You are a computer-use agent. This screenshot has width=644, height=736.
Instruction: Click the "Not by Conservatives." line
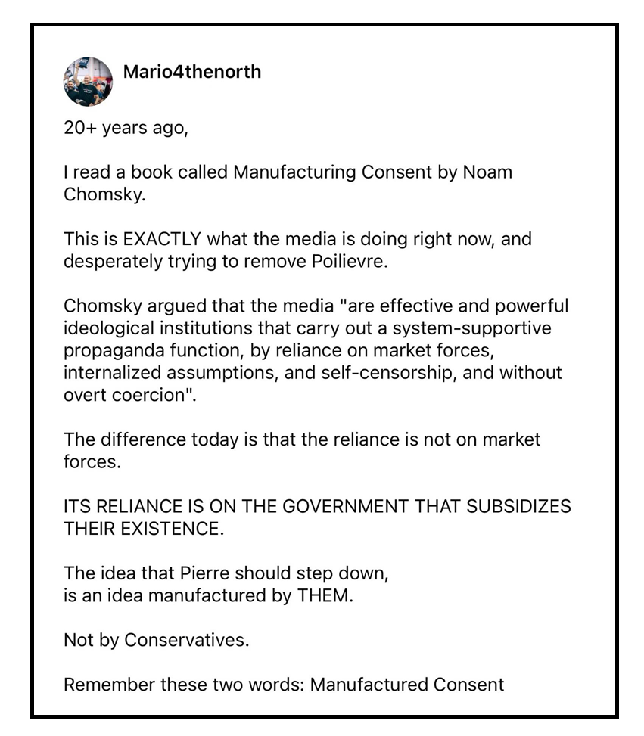point(156,640)
